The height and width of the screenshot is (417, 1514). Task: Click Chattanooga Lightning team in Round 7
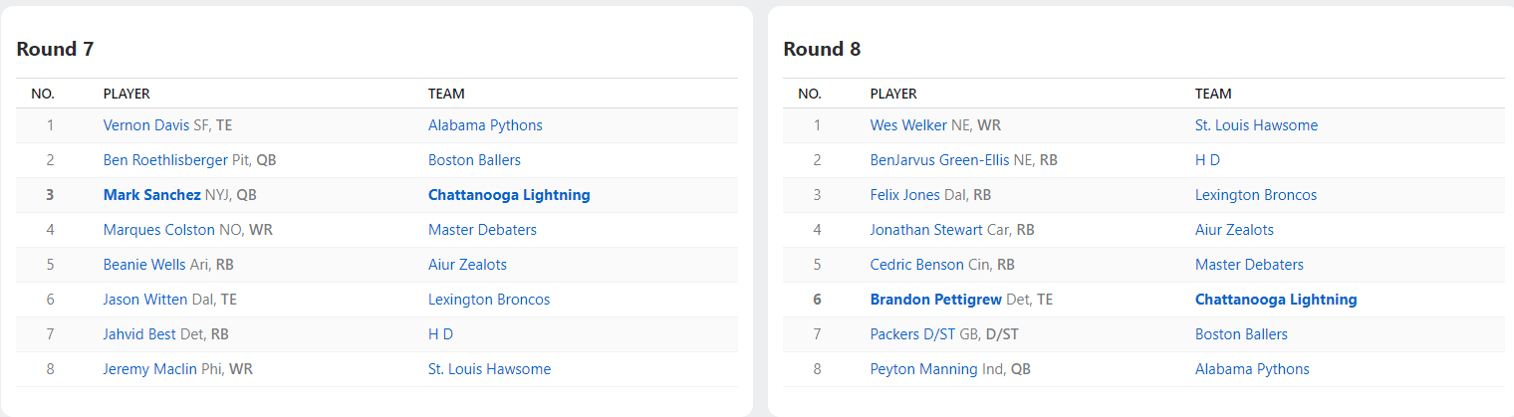pyautogui.click(x=509, y=195)
